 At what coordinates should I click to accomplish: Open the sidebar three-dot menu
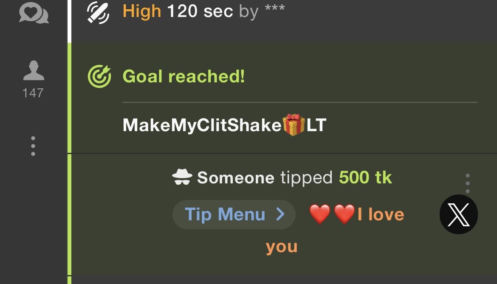click(x=33, y=146)
